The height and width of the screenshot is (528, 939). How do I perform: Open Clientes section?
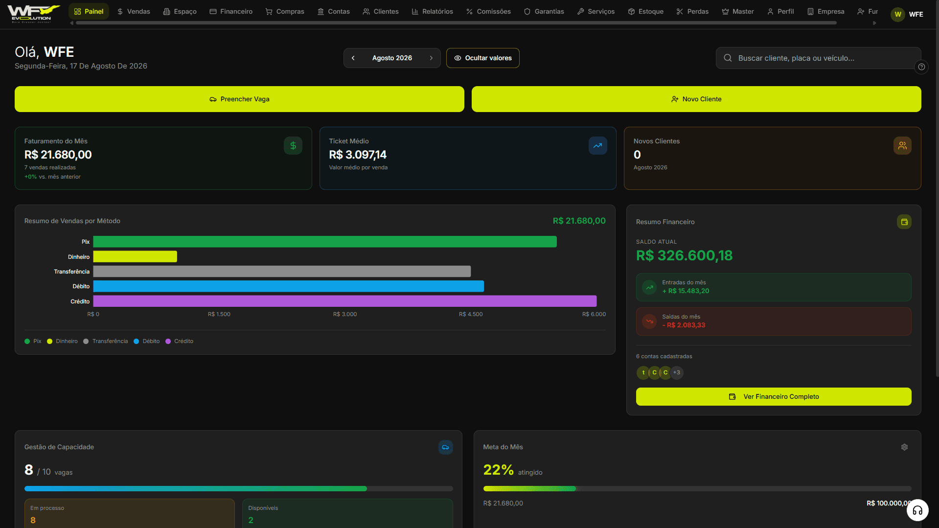point(381,11)
